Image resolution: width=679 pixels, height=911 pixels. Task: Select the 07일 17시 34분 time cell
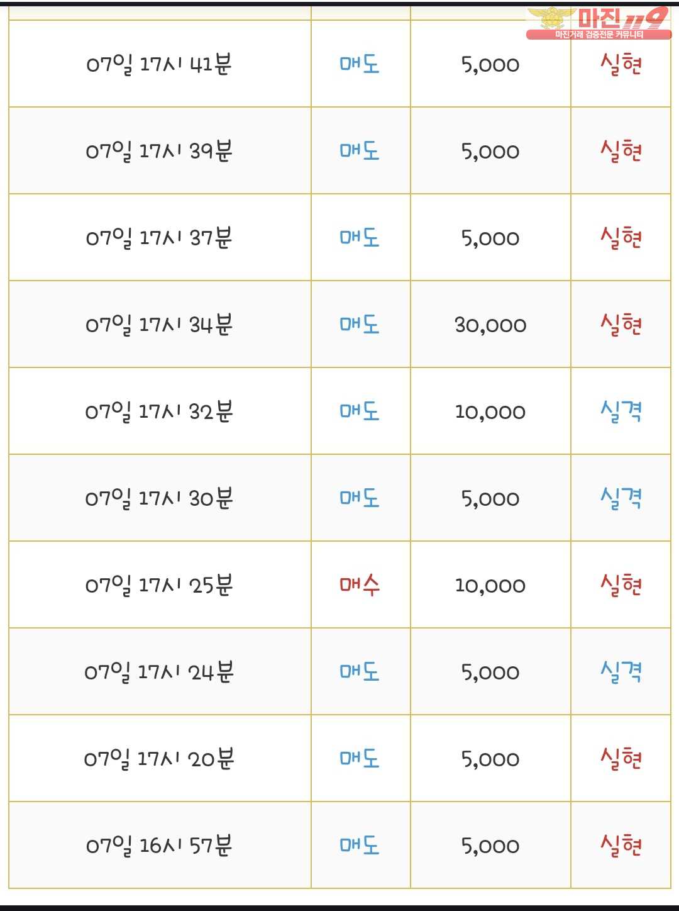[x=160, y=324]
